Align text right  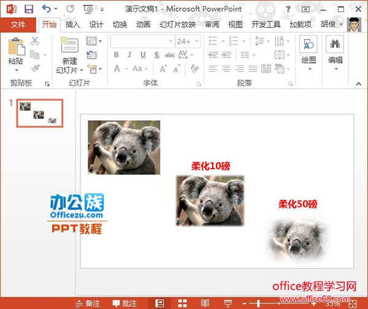coord(240,69)
